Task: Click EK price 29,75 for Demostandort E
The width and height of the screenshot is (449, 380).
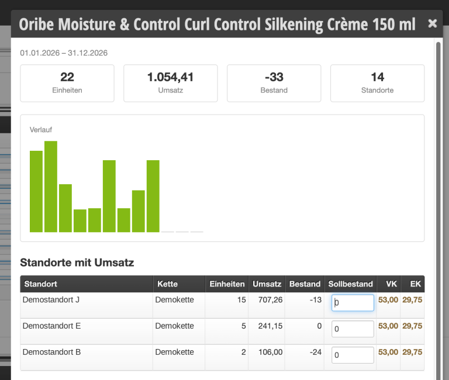Action: [x=412, y=326]
